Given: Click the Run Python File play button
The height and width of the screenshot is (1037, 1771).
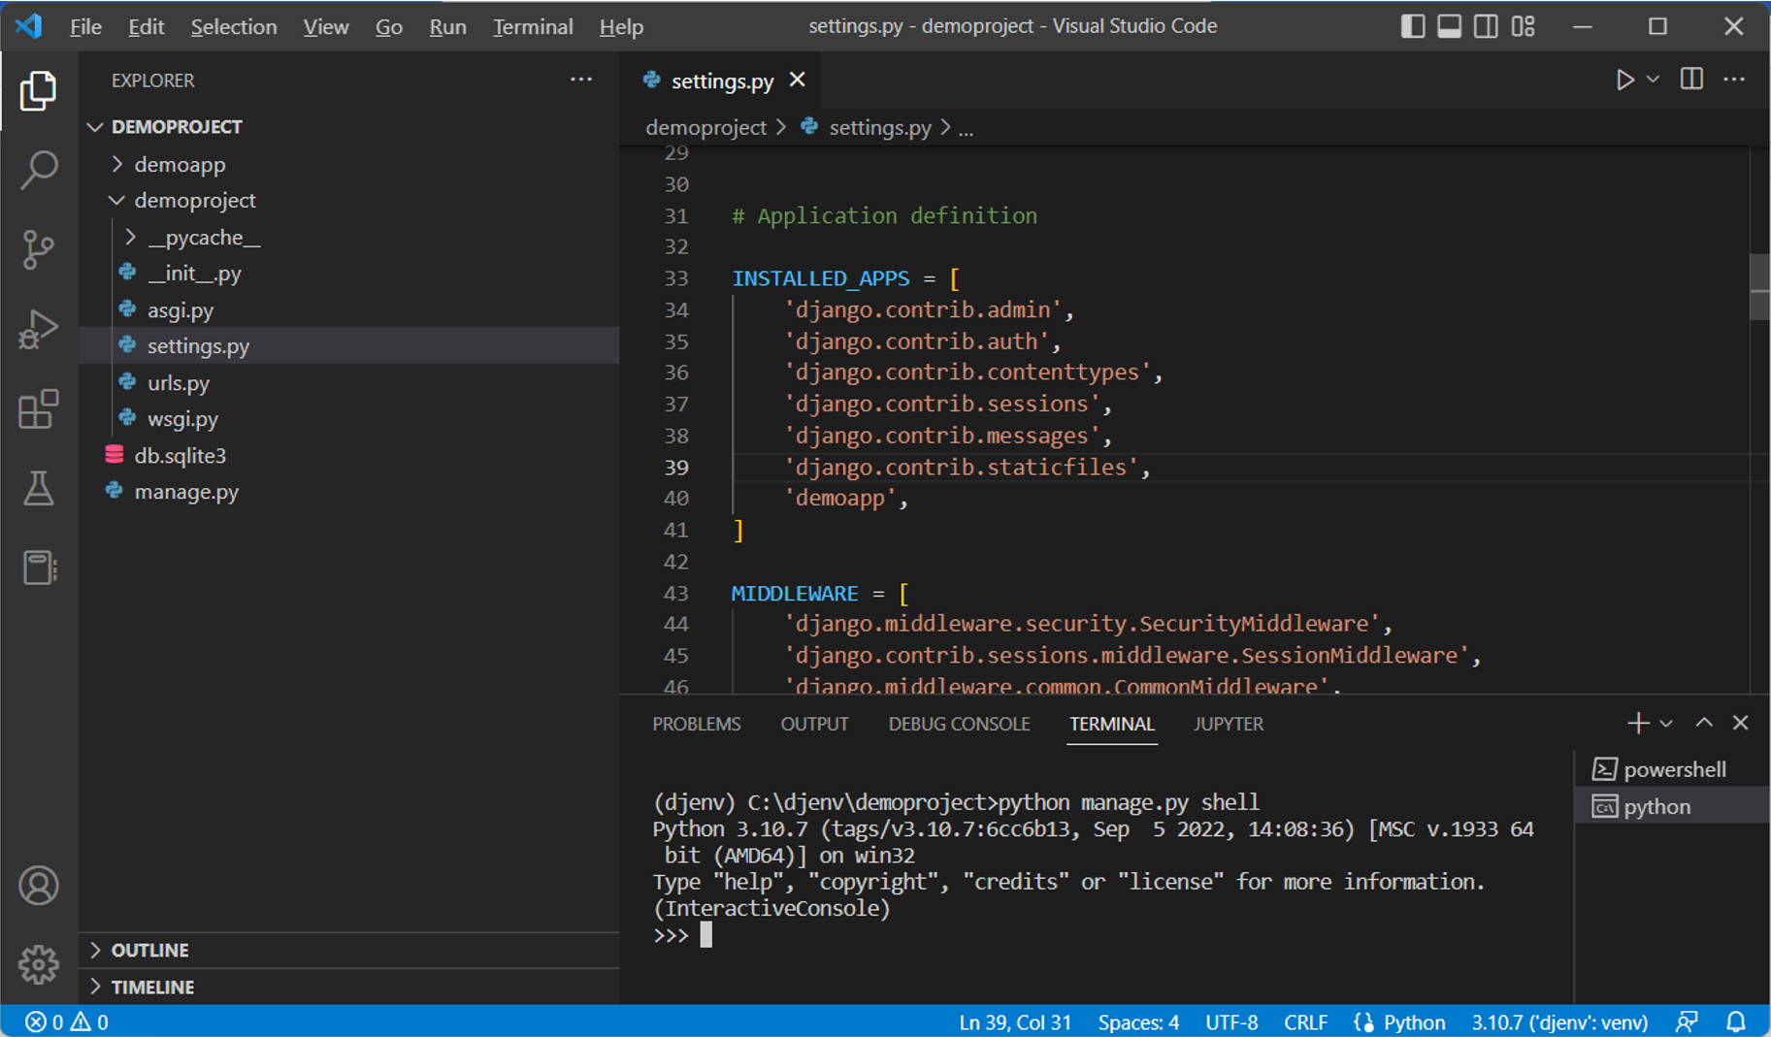Looking at the screenshot, I should click(x=1624, y=80).
